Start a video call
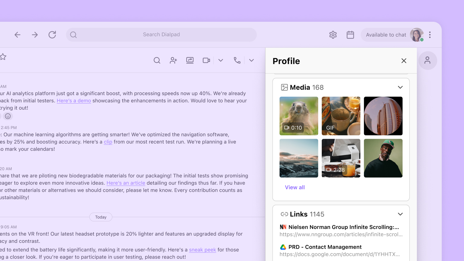Image resolution: width=464 pixels, height=261 pixels. click(206, 60)
